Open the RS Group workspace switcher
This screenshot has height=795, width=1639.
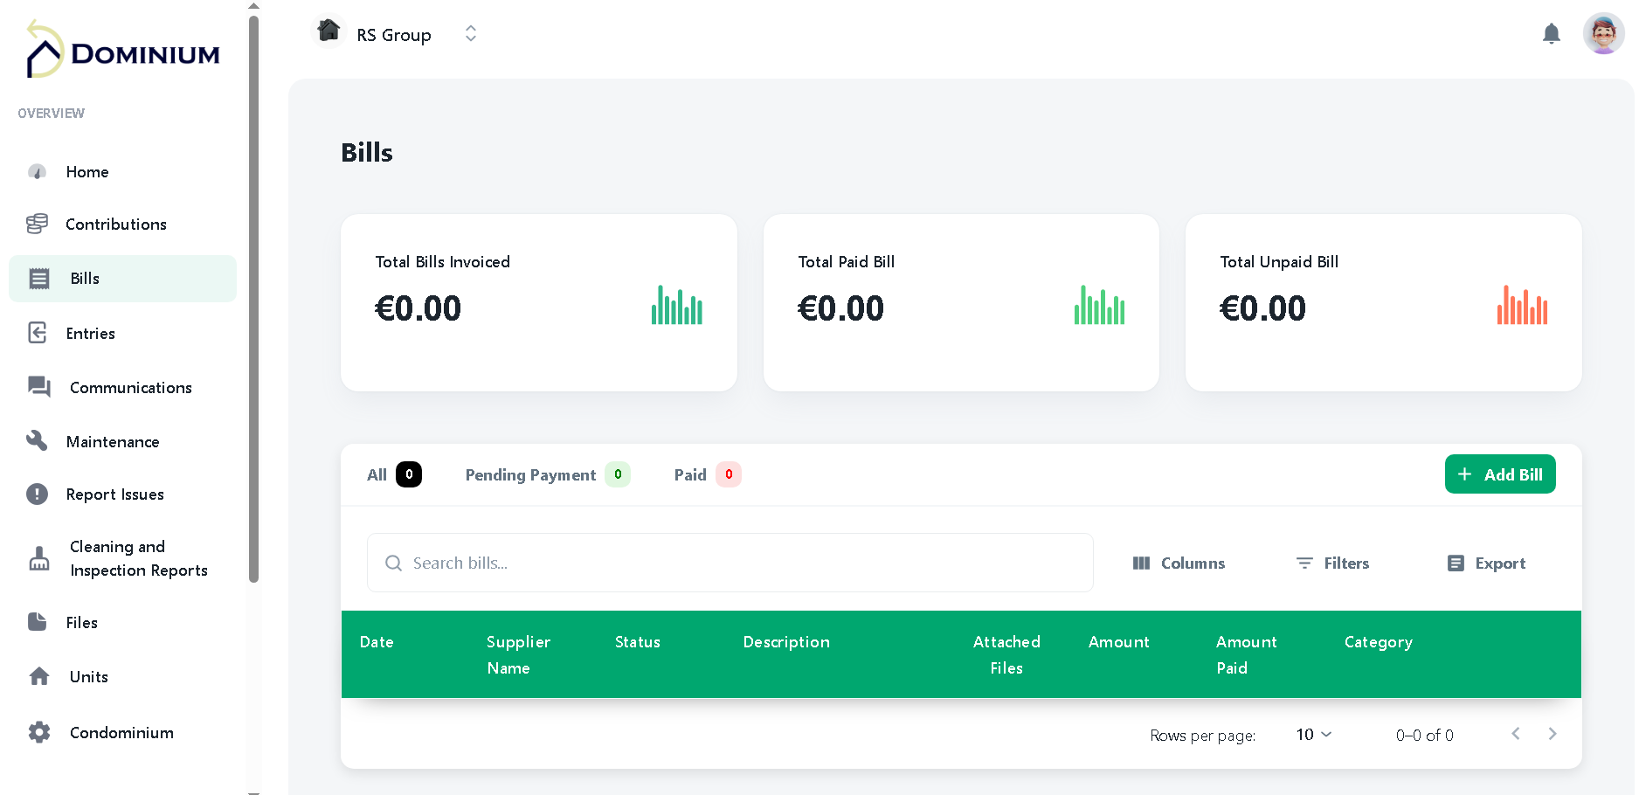pyautogui.click(x=470, y=33)
